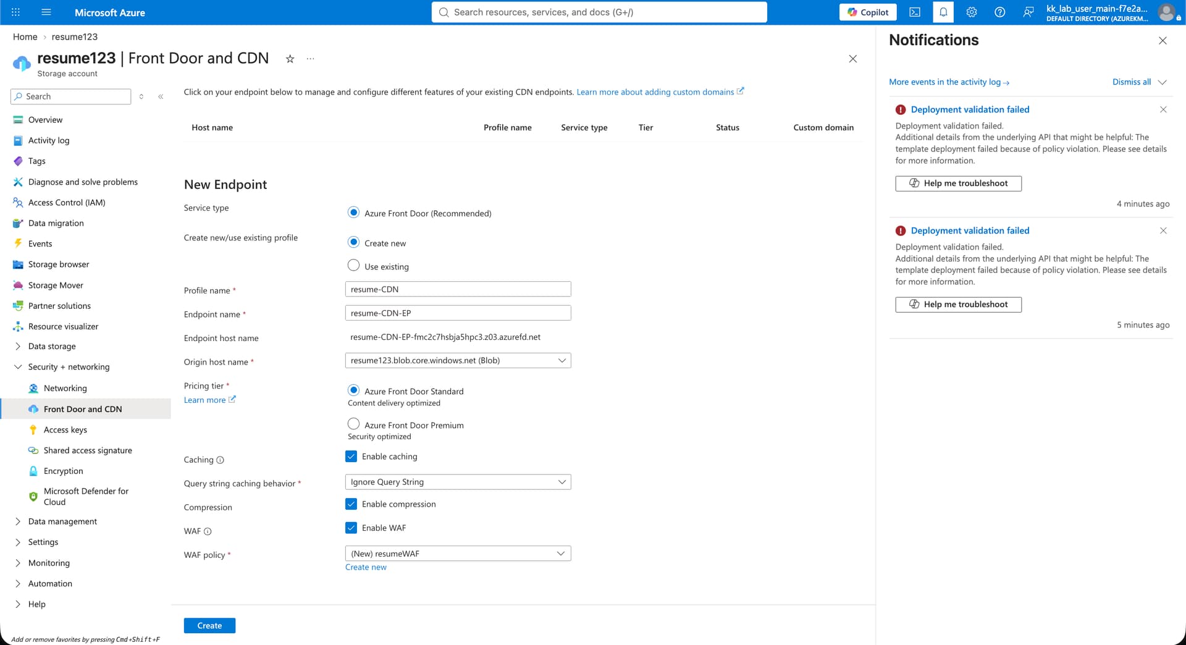Select Azure Front Door (Recommended) service type
The image size is (1186, 645).
[353, 213]
